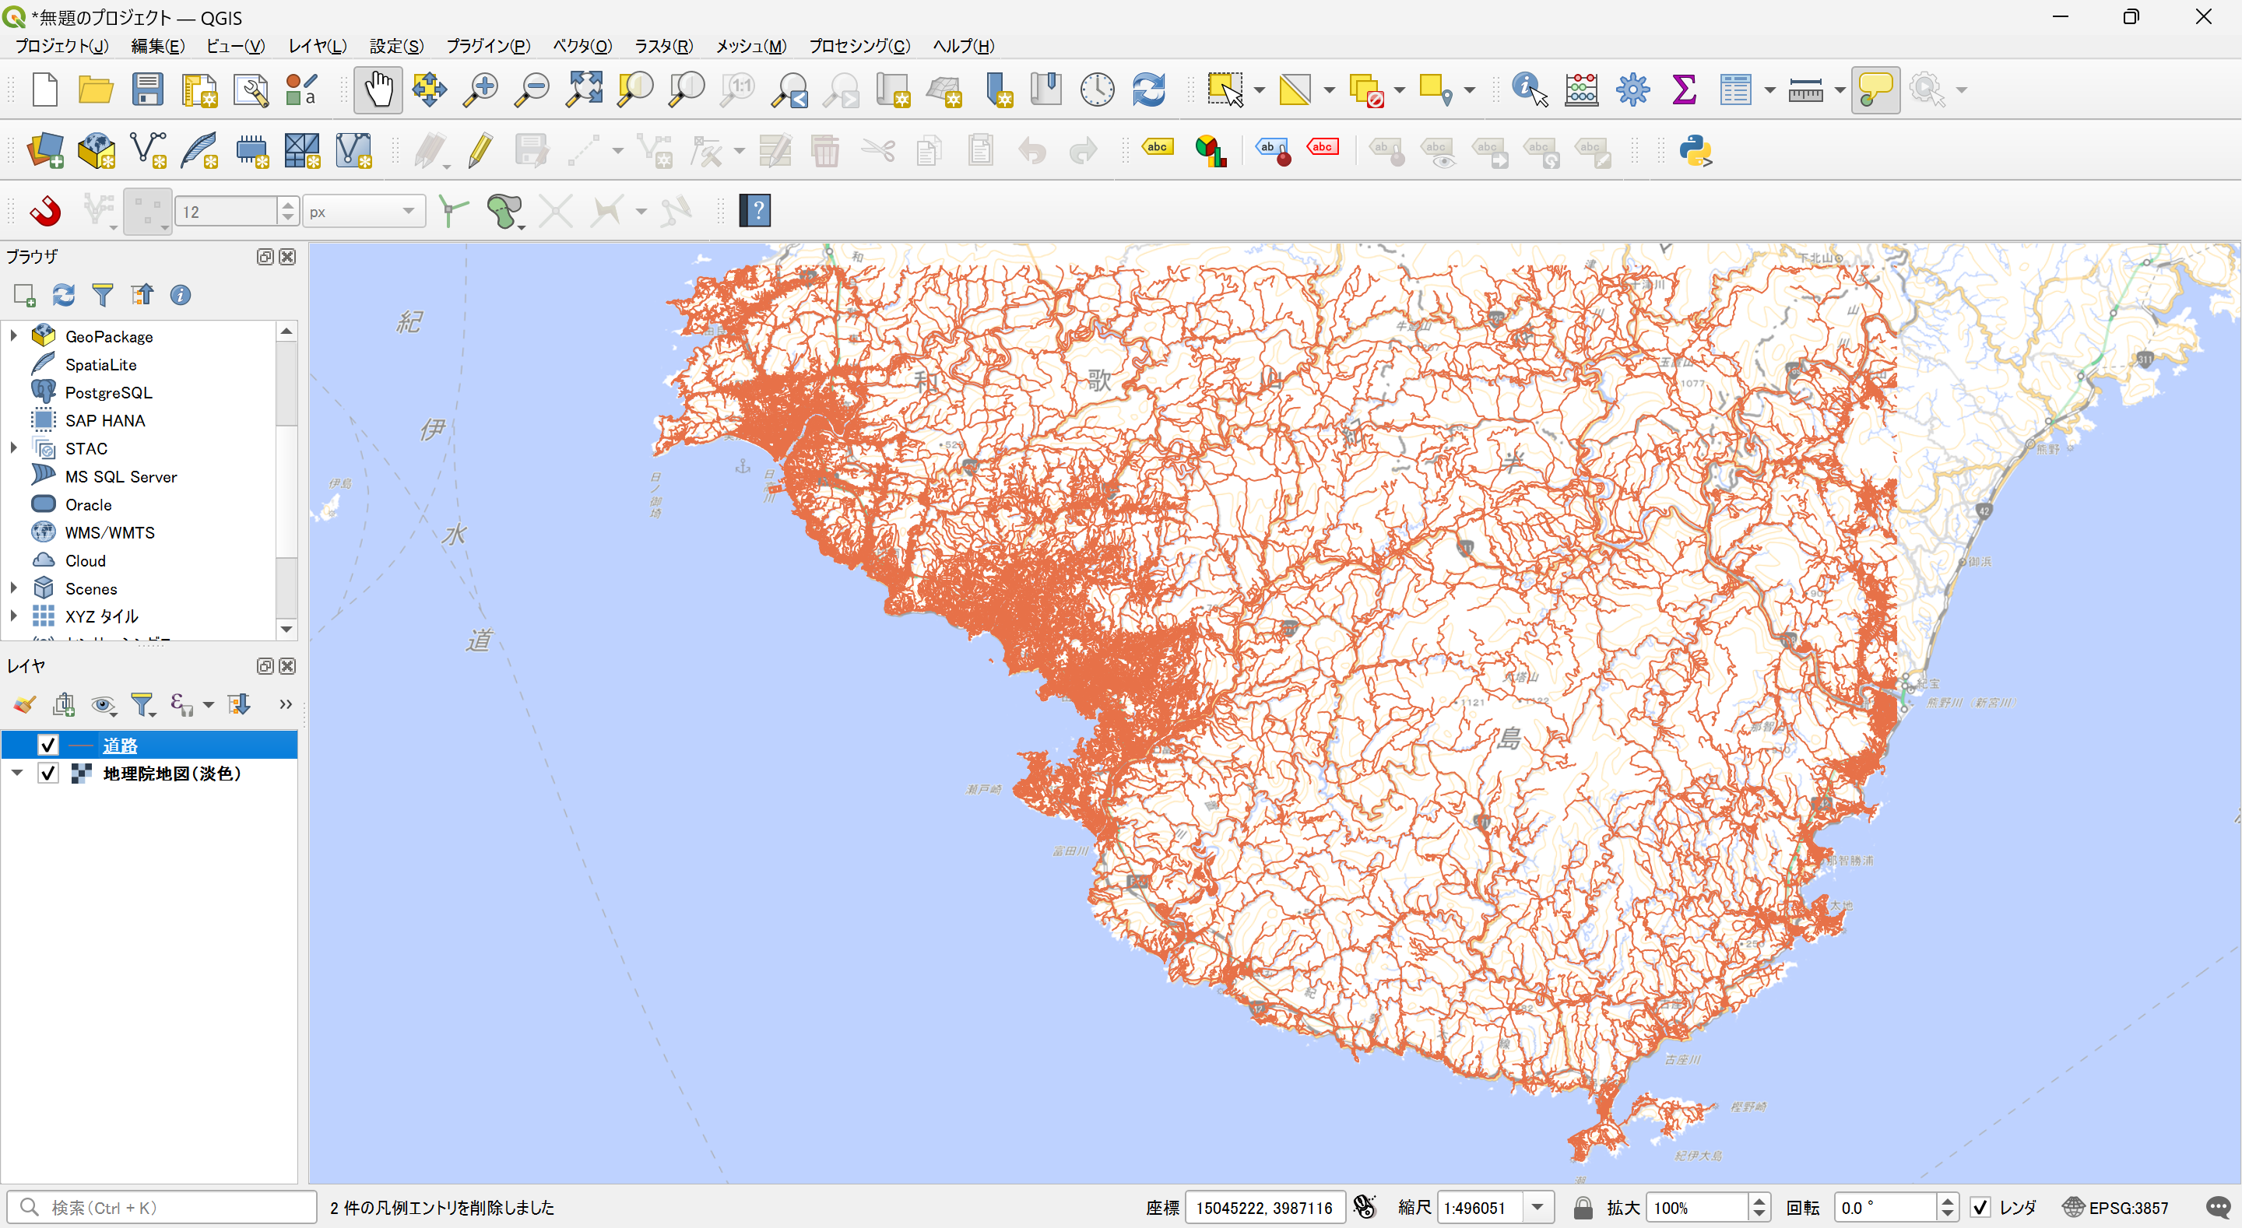Expand the GeoPackage browser item

(14, 336)
